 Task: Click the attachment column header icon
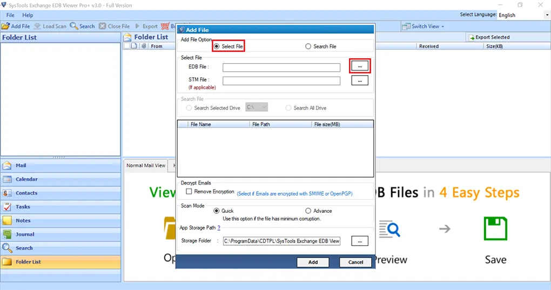(144, 46)
